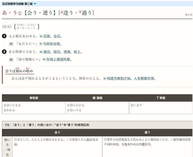Click the cell text お会いになる
The height and width of the screenshot is (157, 193).
coord(12,105)
